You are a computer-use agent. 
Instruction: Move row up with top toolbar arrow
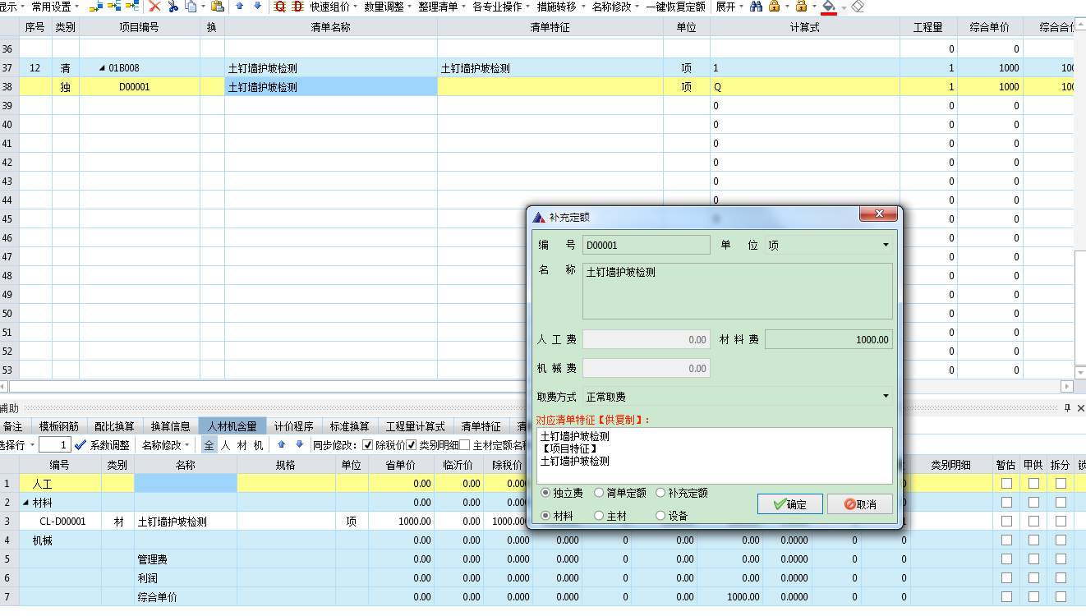pyautogui.click(x=240, y=7)
